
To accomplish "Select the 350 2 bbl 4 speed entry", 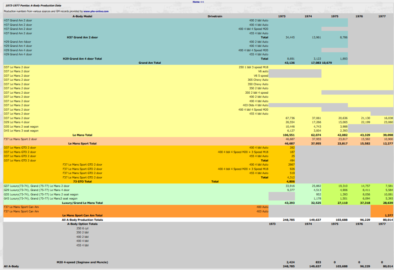I will (256, 92).
